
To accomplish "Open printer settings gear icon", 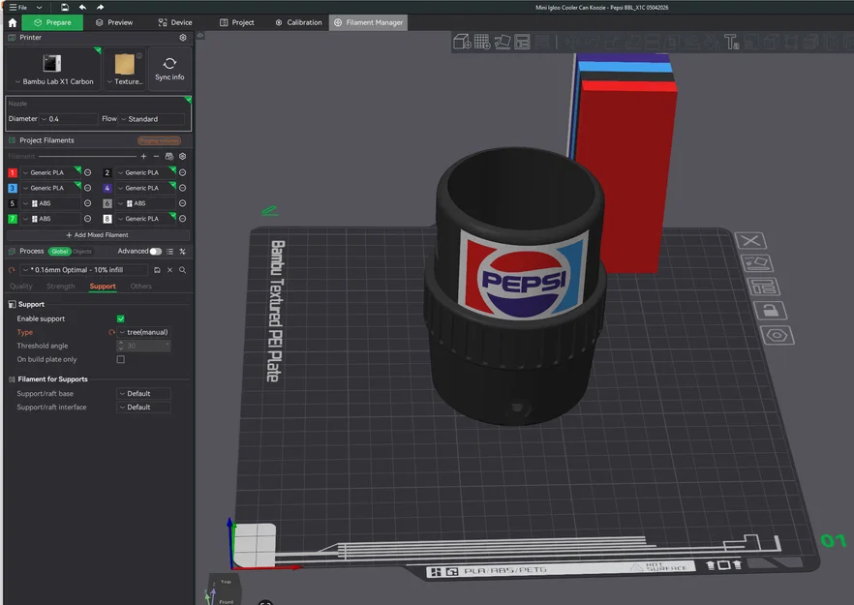I will coord(183,38).
